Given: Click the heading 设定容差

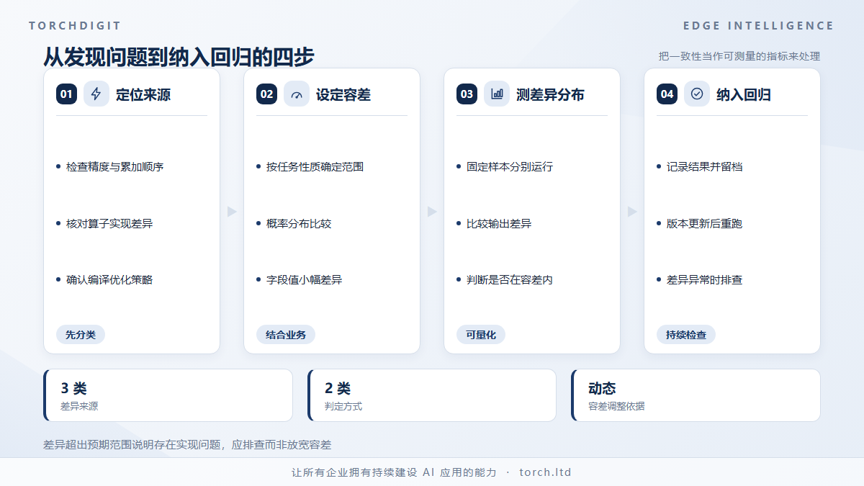Looking at the screenshot, I should click(343, 94).
